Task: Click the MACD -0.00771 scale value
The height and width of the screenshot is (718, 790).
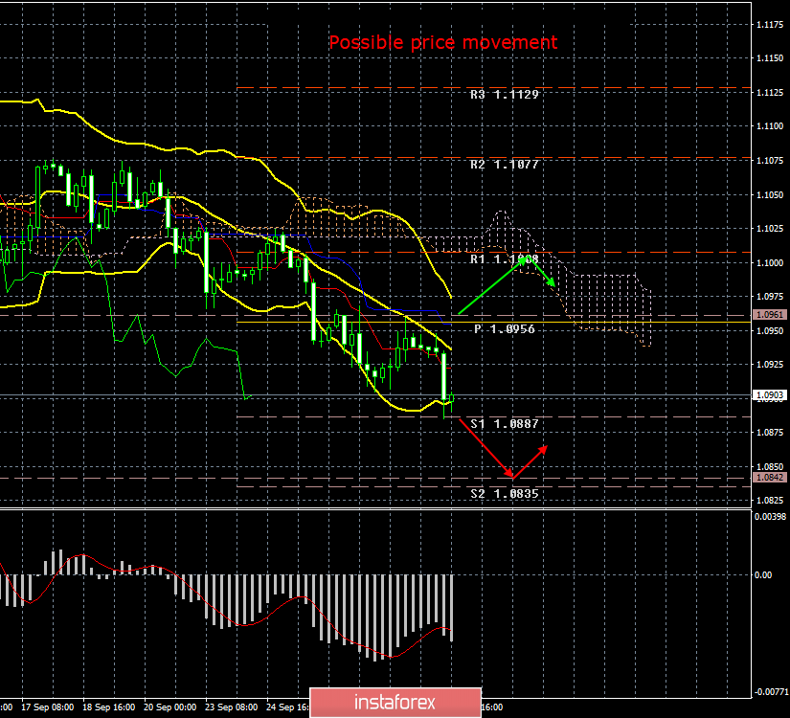Action: (770, 692)
